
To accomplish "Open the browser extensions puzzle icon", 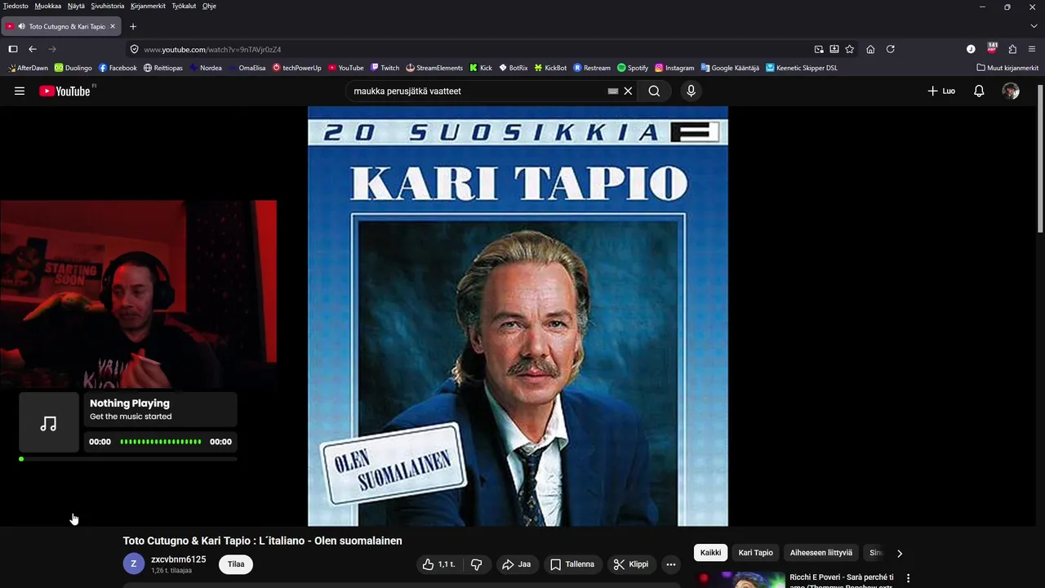I will pyautogui.click(x=1012, y=49).
